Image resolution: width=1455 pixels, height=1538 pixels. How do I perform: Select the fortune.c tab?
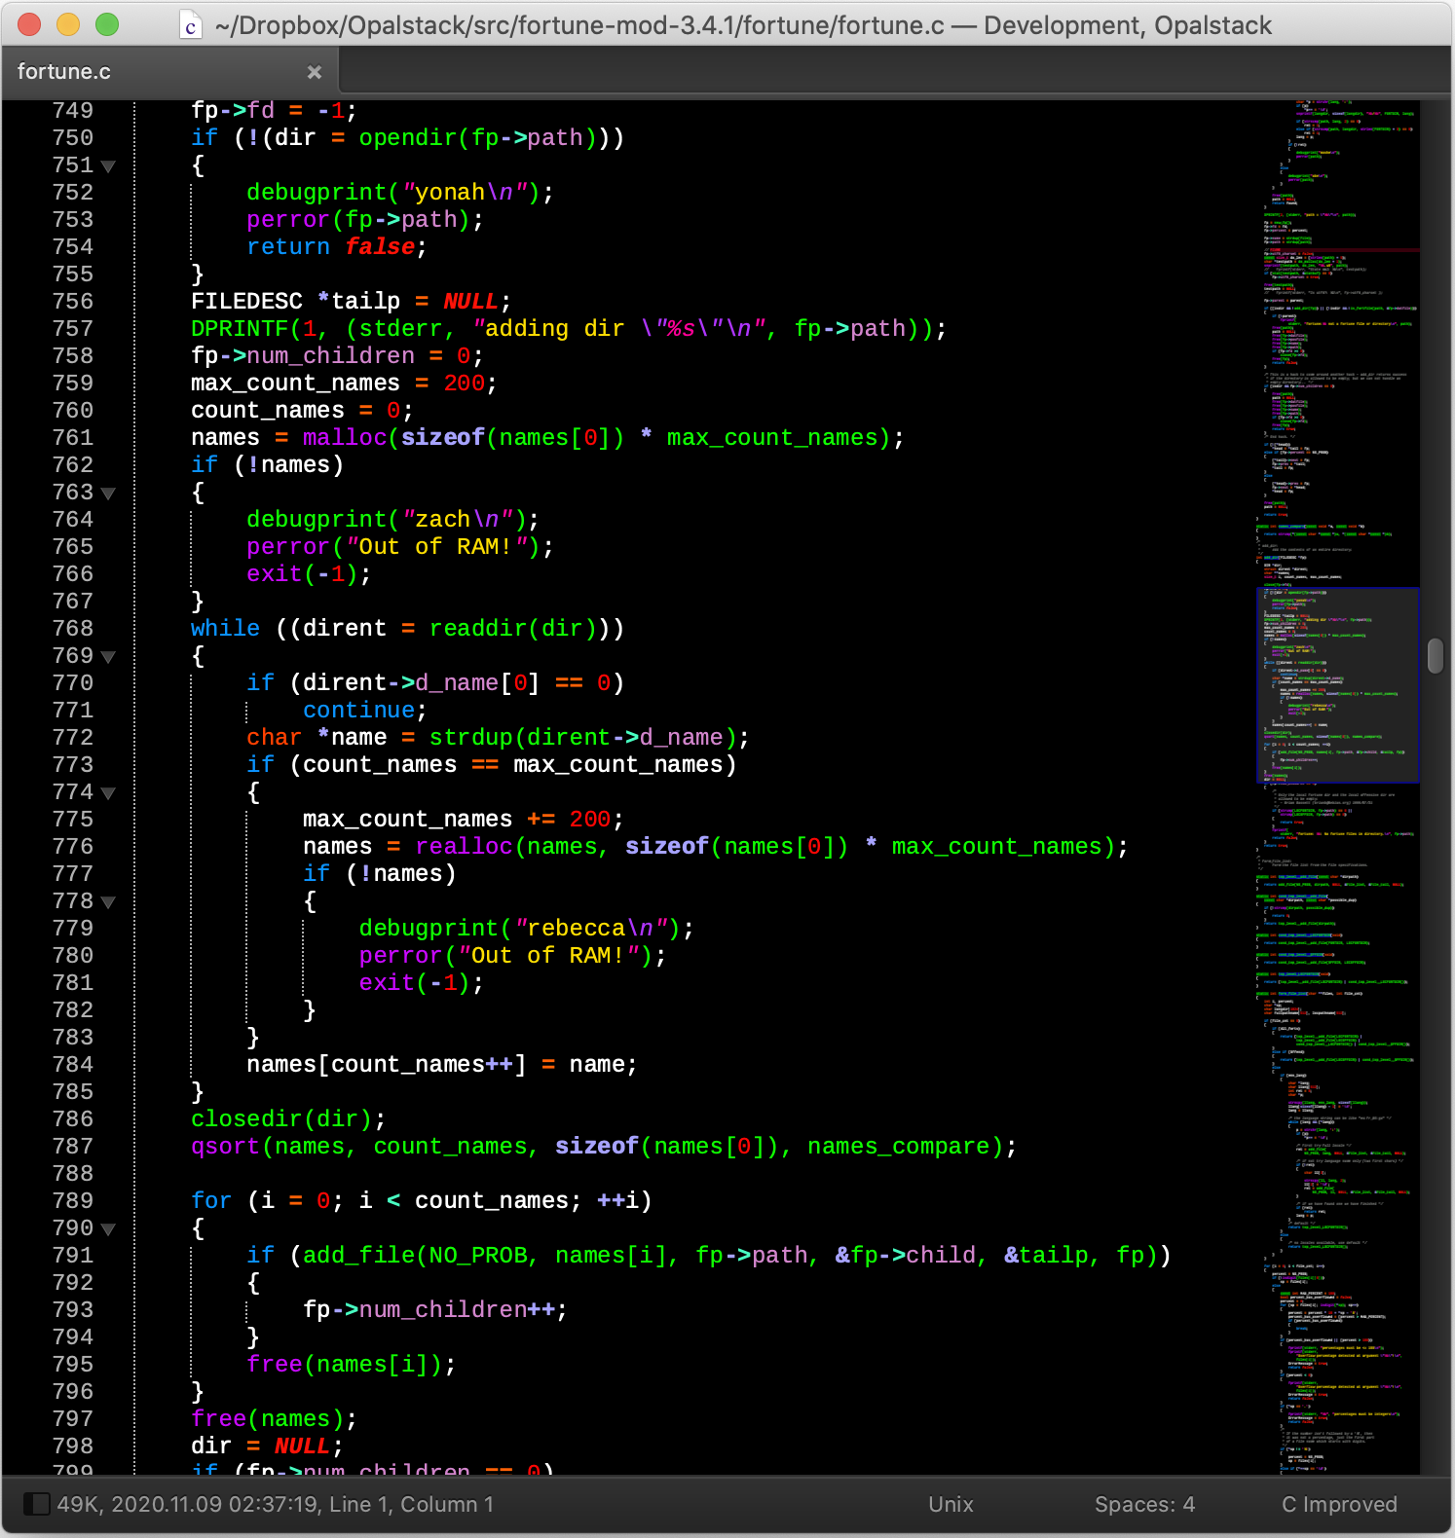coord(169,72)
